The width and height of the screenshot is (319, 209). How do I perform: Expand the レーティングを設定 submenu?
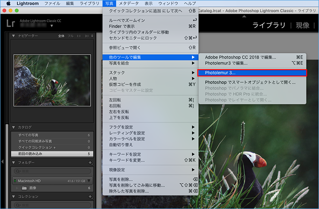click(150, 133)
